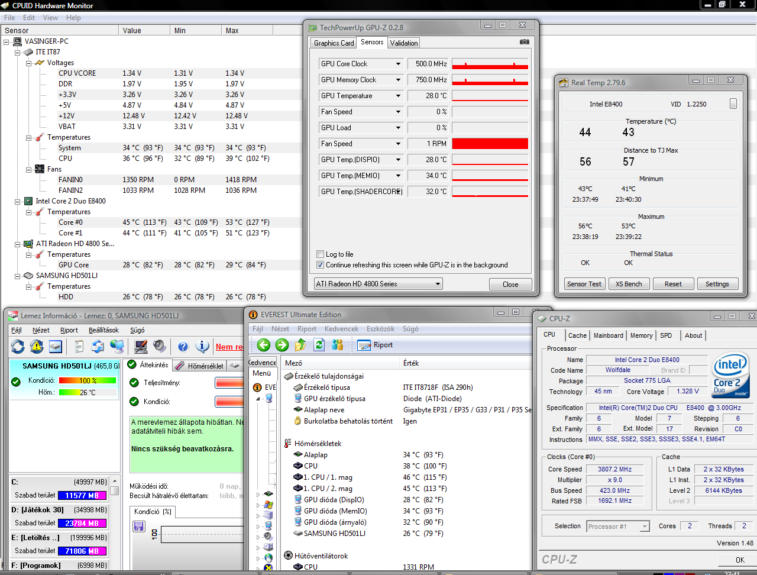This screenshot has height=575, width=757.
Task: Click the drive list scrollbar up arrow
Action: (115, 481)
